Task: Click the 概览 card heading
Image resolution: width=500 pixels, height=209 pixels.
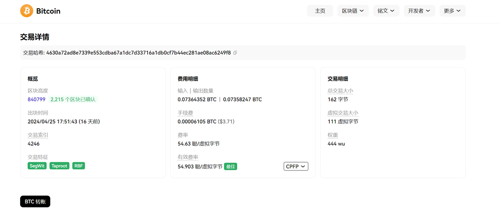Action: 33,79
